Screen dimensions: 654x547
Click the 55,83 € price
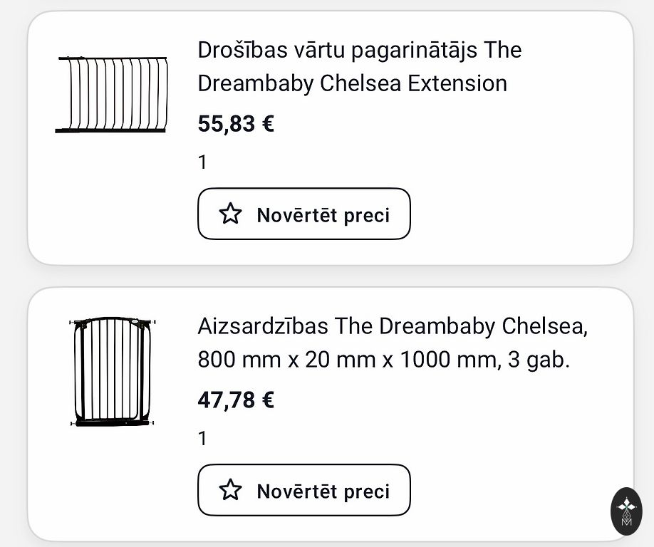tap(236, 124)
